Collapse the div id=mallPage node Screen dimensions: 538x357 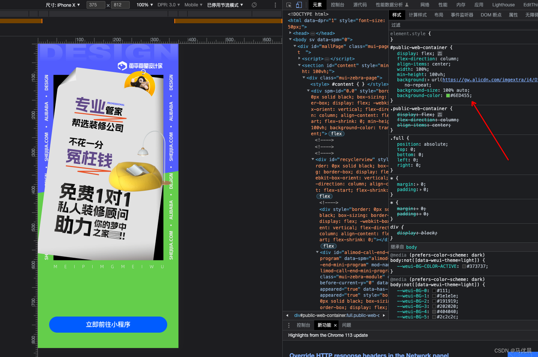[295, 46]
